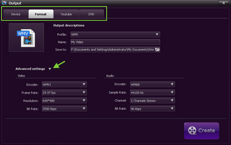The width and height of the screenshot is (231, 145).
Task: Click the Output descriptions heading
Action: point(69,25)
